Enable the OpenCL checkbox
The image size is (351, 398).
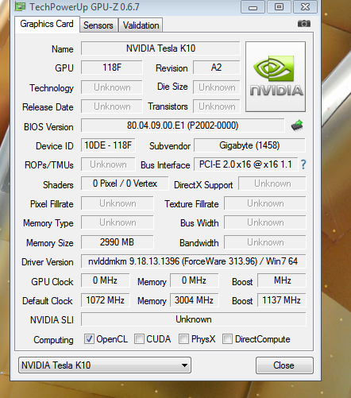coord(89,339)
